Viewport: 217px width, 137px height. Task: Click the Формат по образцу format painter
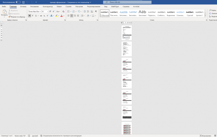[x=17, y=17]
